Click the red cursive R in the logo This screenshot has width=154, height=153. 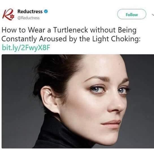pyautogui.click(x=7, y=14)
